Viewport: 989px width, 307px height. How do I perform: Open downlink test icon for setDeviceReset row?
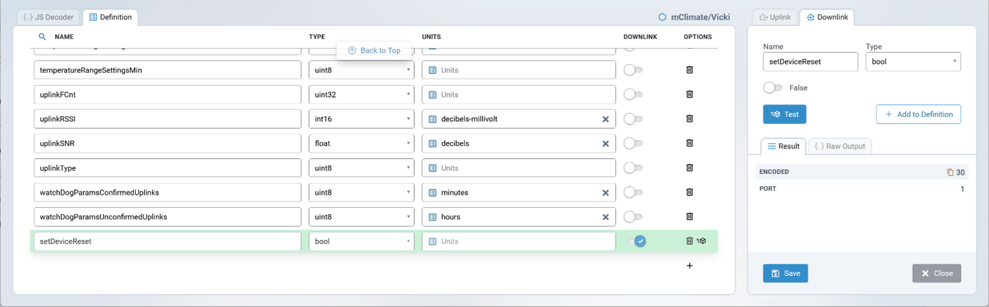(702, 241)
